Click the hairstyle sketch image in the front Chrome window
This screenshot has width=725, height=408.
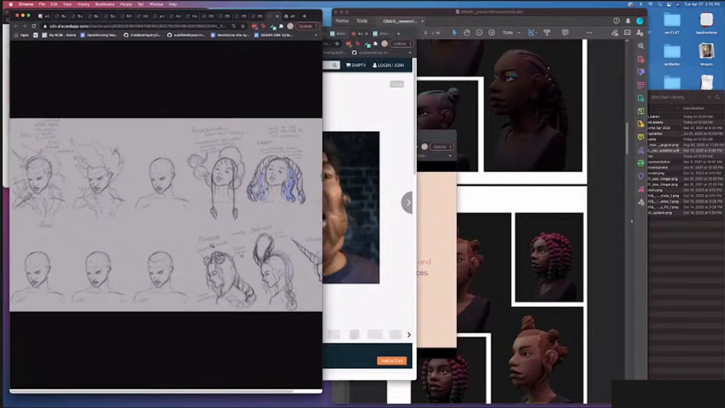point(166,215)
